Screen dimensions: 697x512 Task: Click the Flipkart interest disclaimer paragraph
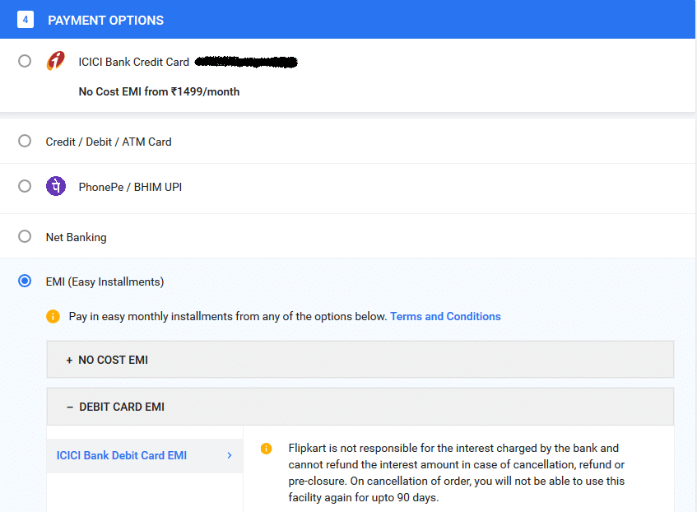pos(457,472)
